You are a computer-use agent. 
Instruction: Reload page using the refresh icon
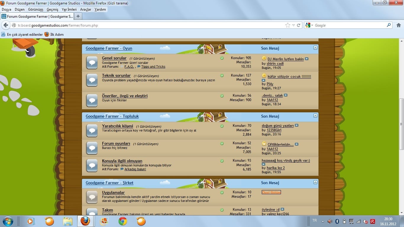coord(299,25)
